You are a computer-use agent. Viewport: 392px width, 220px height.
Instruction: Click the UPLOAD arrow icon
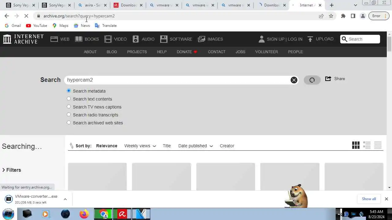coord(310,39)
